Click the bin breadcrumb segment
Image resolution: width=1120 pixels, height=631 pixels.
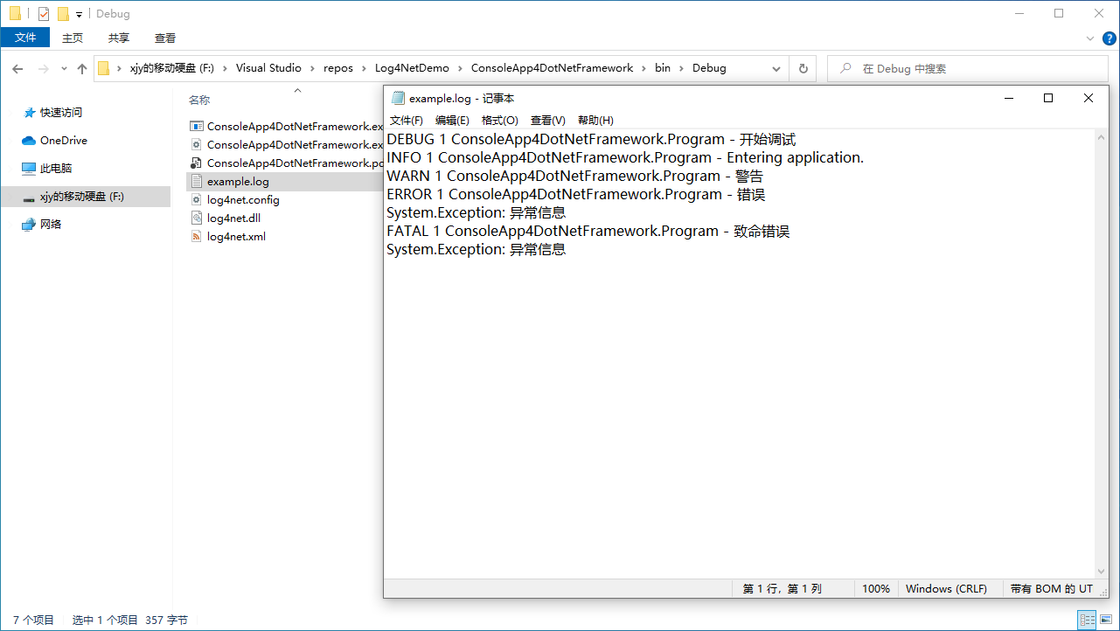pos(663,68)
